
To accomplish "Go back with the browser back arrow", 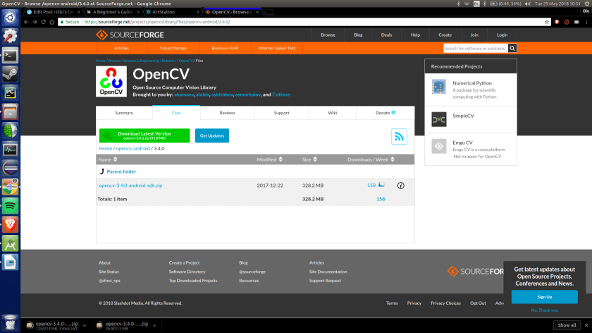I will tap(26, 22).
